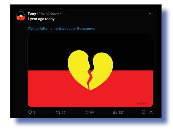173x129 pixels.
Task: Reply to Tony's tweet
Action: point(30,112)
